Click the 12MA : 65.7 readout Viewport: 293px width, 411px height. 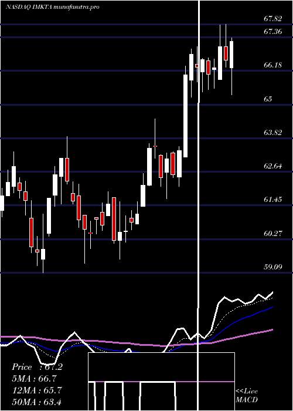pyautogui.click(x=37, y=390)
